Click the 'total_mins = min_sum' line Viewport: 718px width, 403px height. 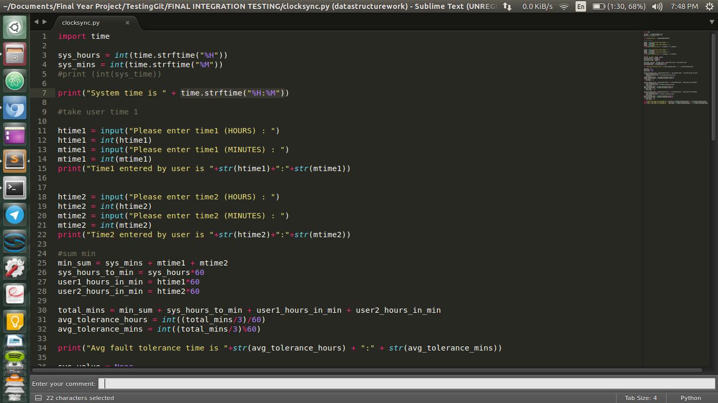(x=249, y=310)
